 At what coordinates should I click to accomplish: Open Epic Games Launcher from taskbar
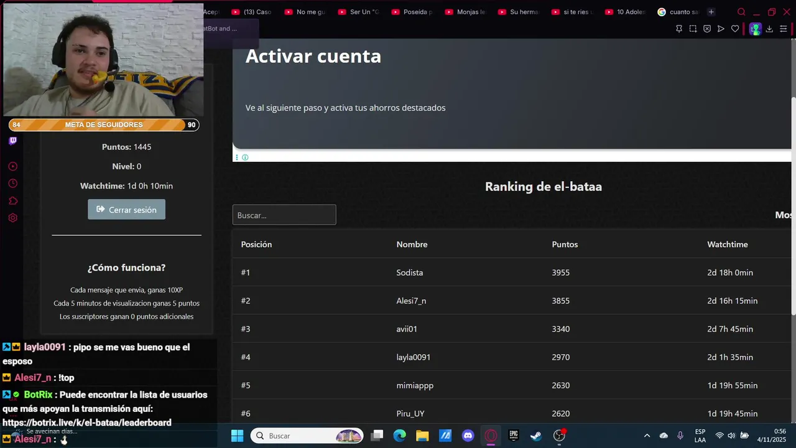(x=514, y=436)
